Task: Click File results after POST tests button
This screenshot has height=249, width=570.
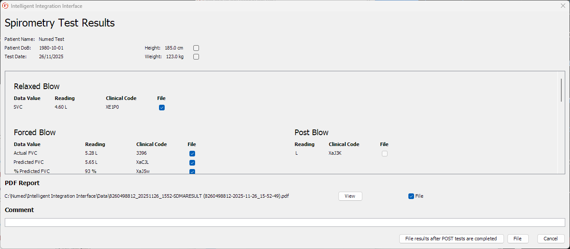Action: click(451, 239)
